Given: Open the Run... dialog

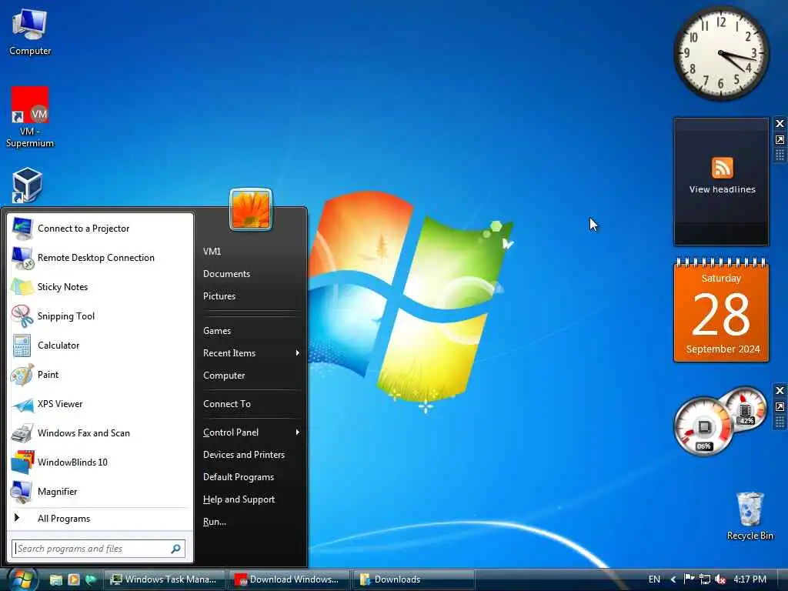Looking at the screenshot, I should [215, 522].
